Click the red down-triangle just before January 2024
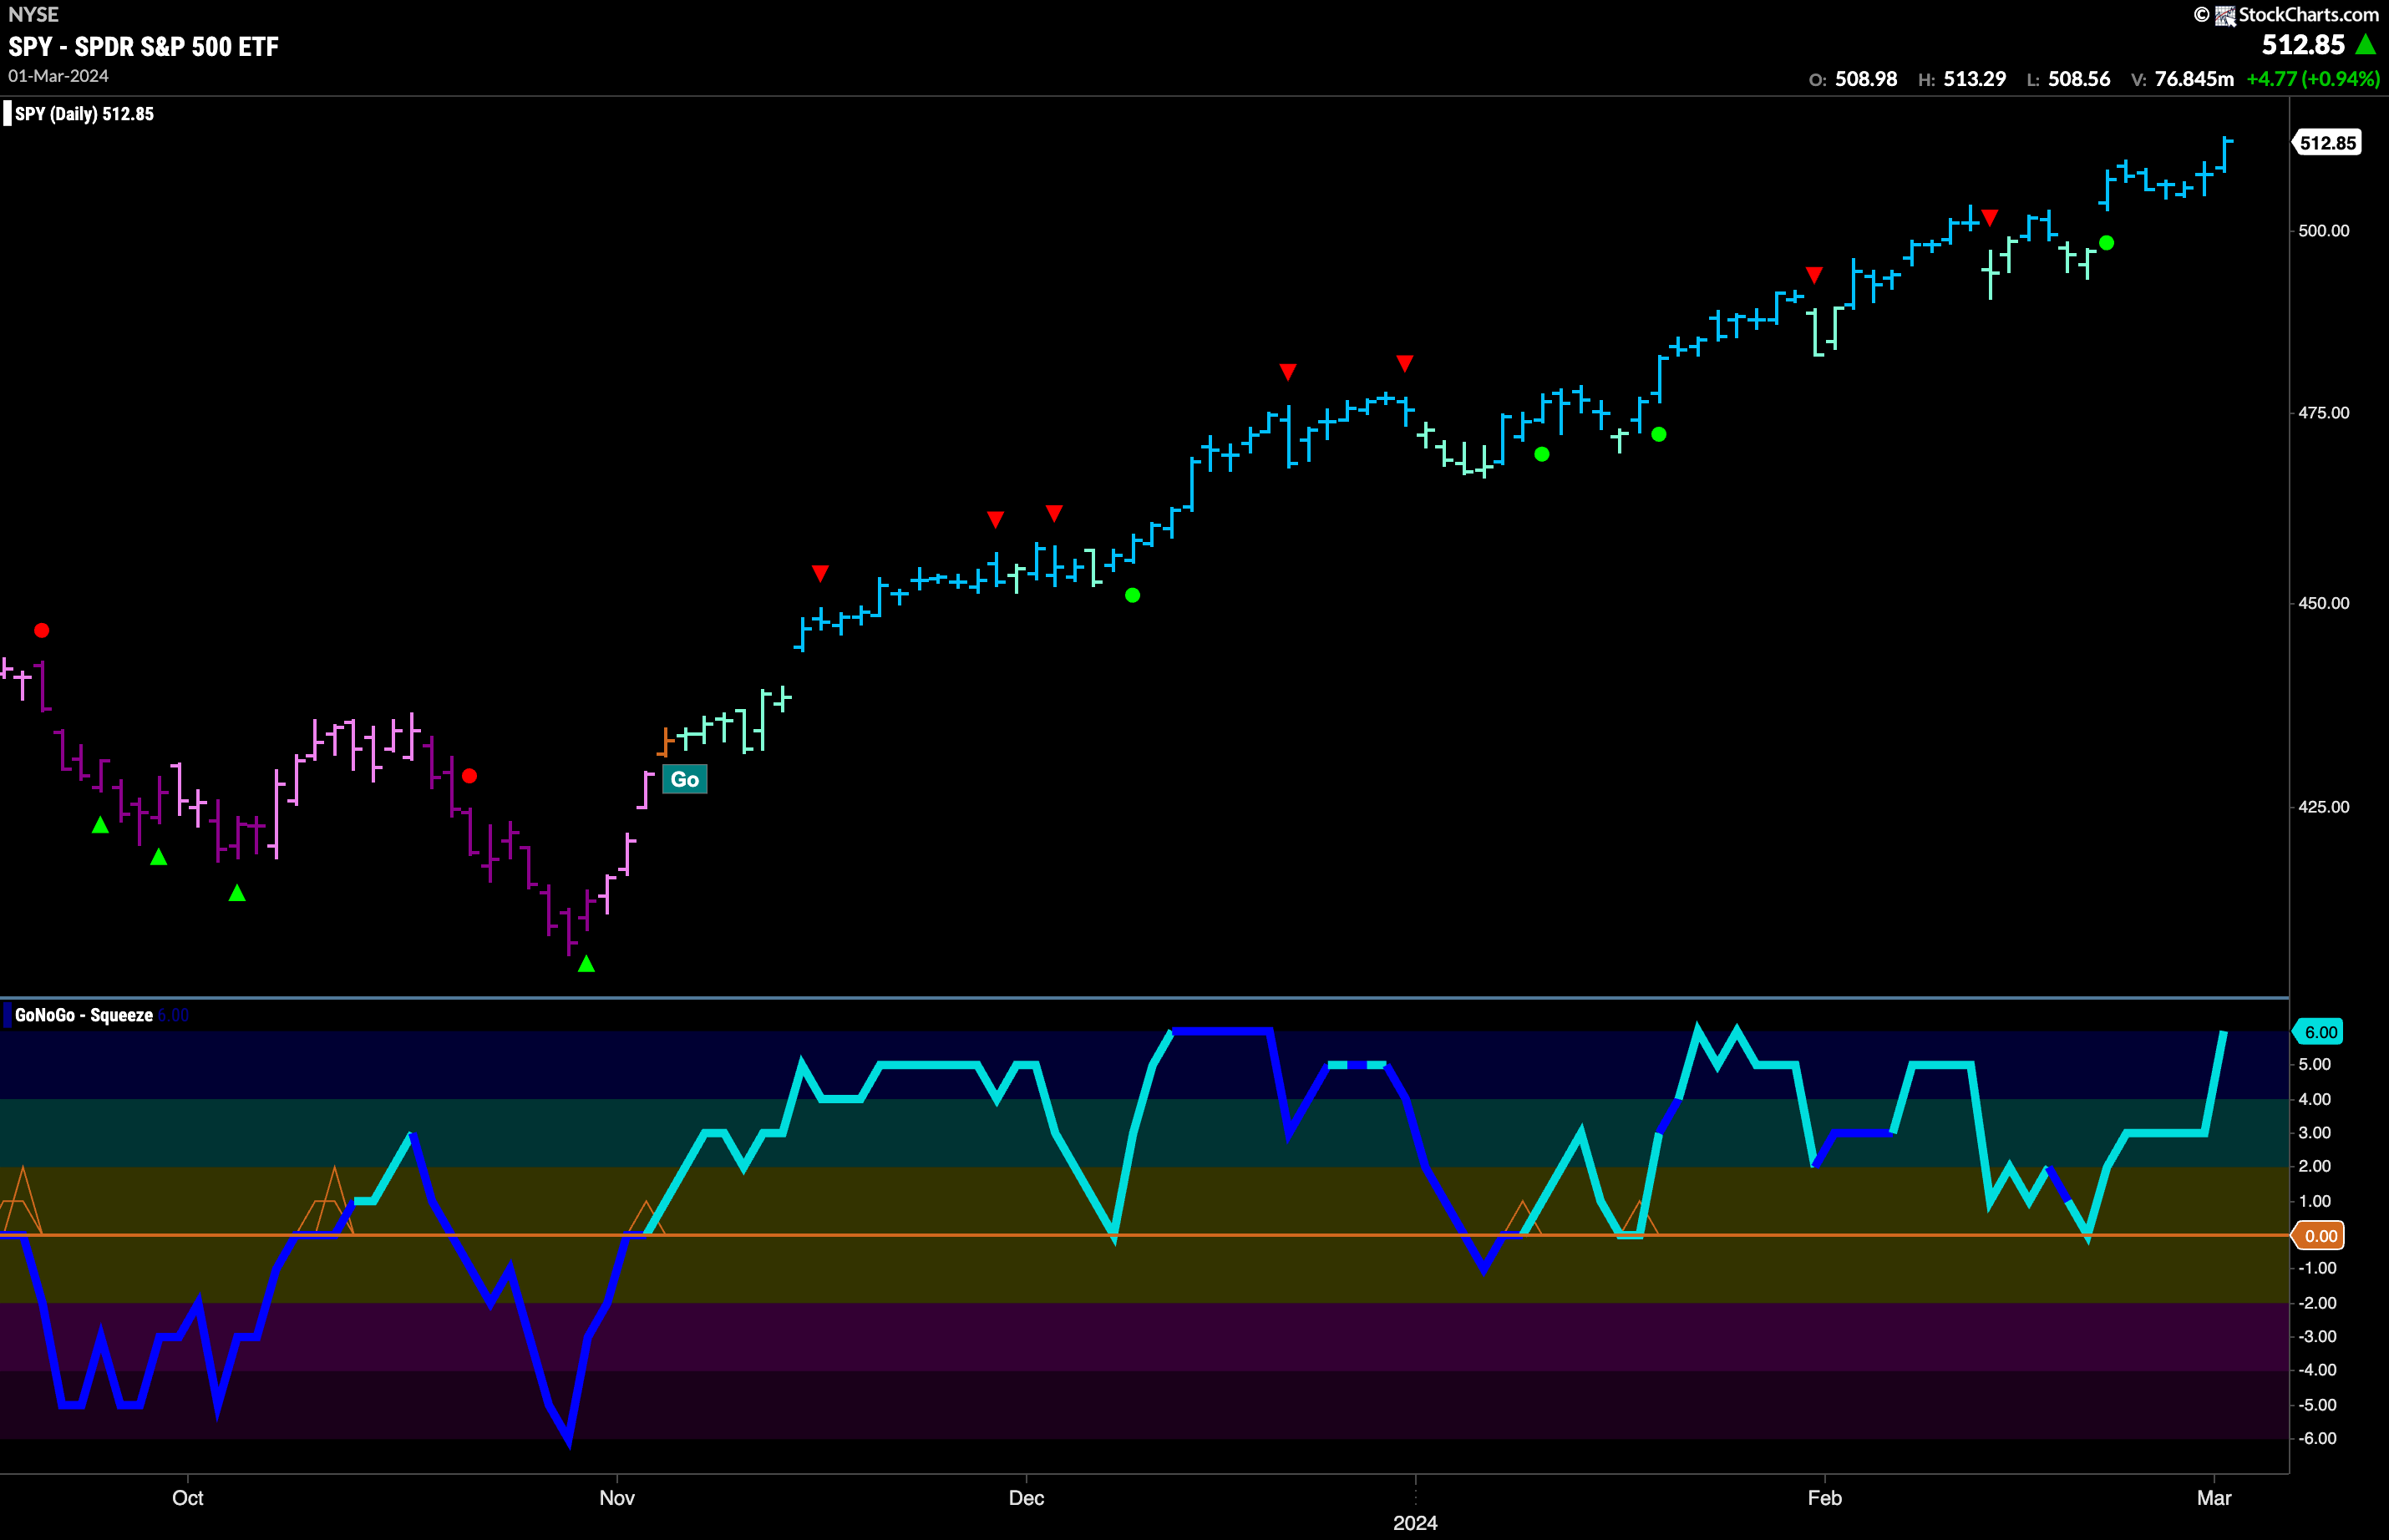 [x=1405, y=363]
